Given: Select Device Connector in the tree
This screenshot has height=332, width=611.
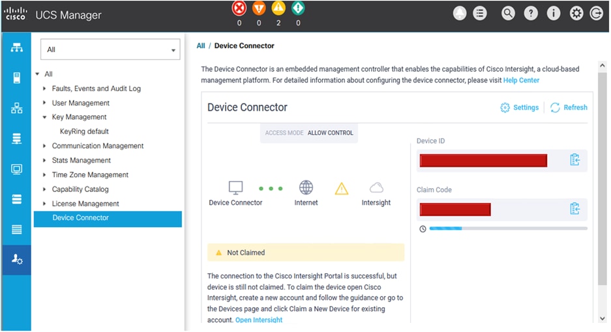Looking at the screenshot, I should 80,218.
